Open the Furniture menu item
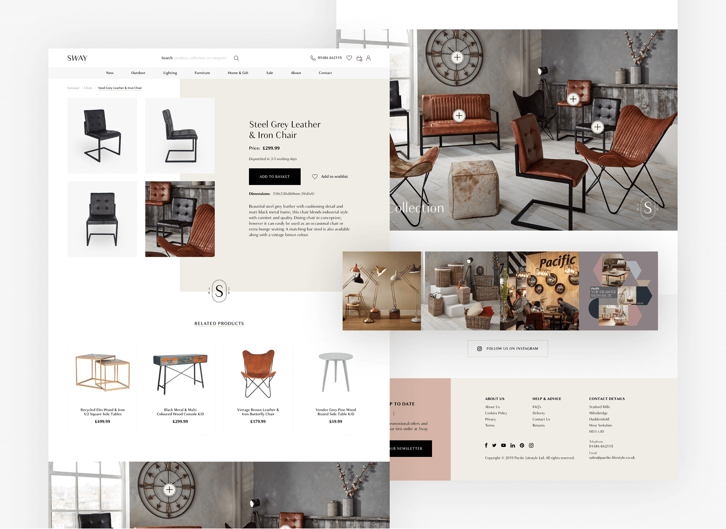The image size is (726, 529). tap(202, 73)
